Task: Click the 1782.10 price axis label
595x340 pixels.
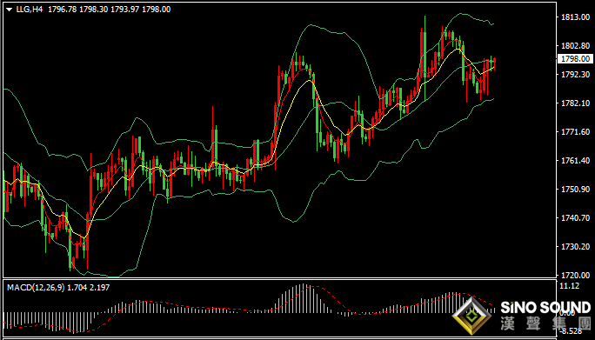Action: click(575, 103)
